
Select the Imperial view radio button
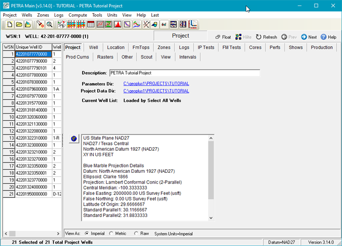pos(87,233)
